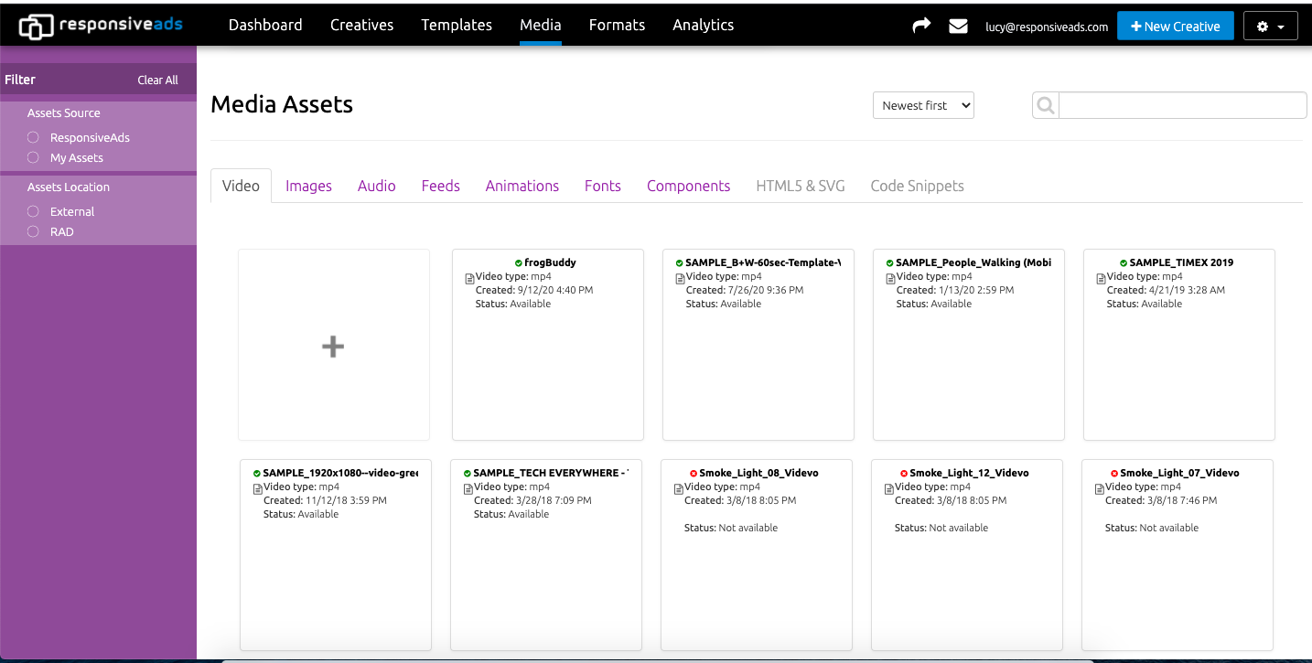
Task: Open the SAMPLE_1920x1080 video title
Action: (340, 474)
